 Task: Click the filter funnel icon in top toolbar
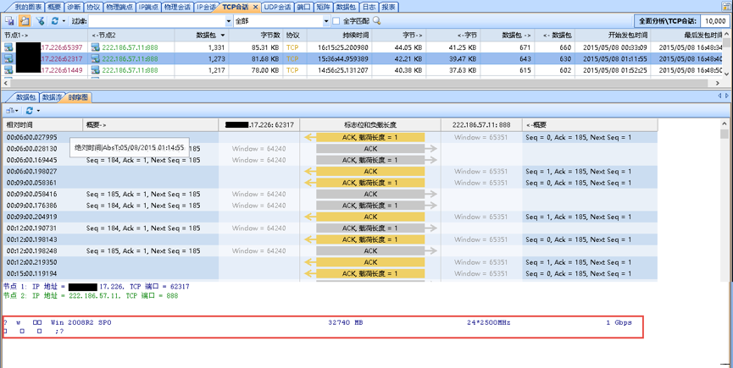39,20
